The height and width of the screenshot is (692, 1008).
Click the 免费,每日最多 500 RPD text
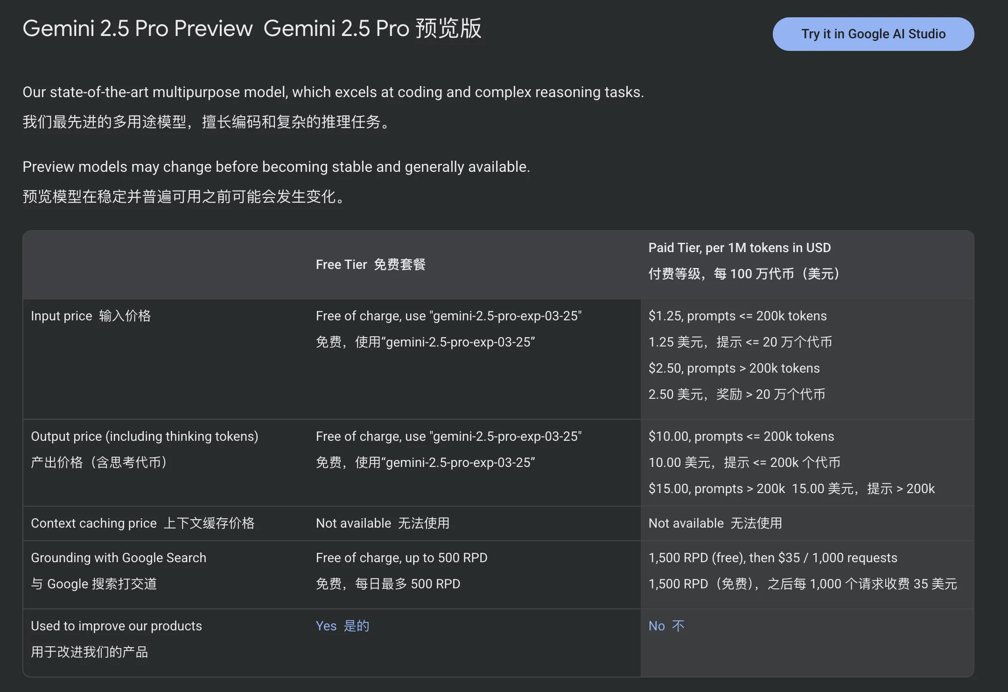point(388,584)
